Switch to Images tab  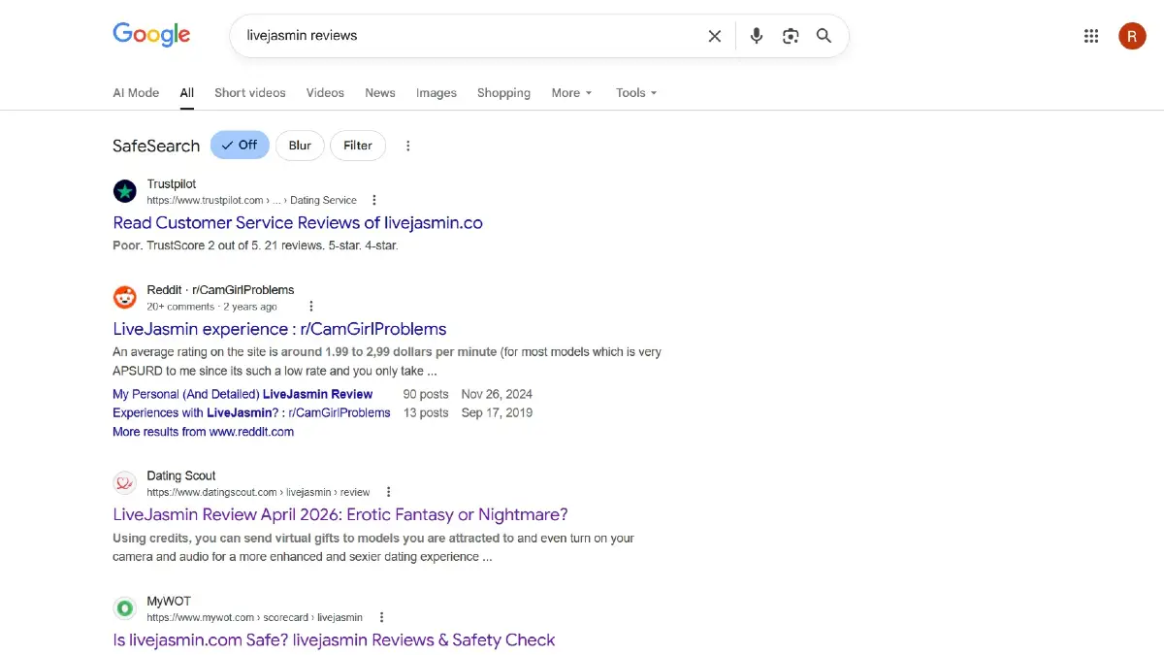pos(436,93)
